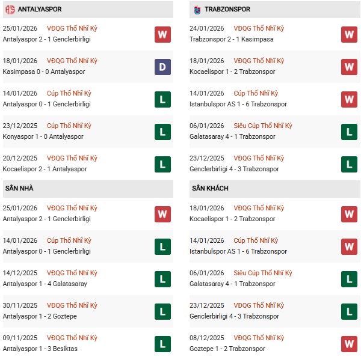Image resolution: width=361 pixels, height=357 pixels.
Task: Click W badge for Goztepe 1-2 Trabzonspor
Action: [349, 343]
